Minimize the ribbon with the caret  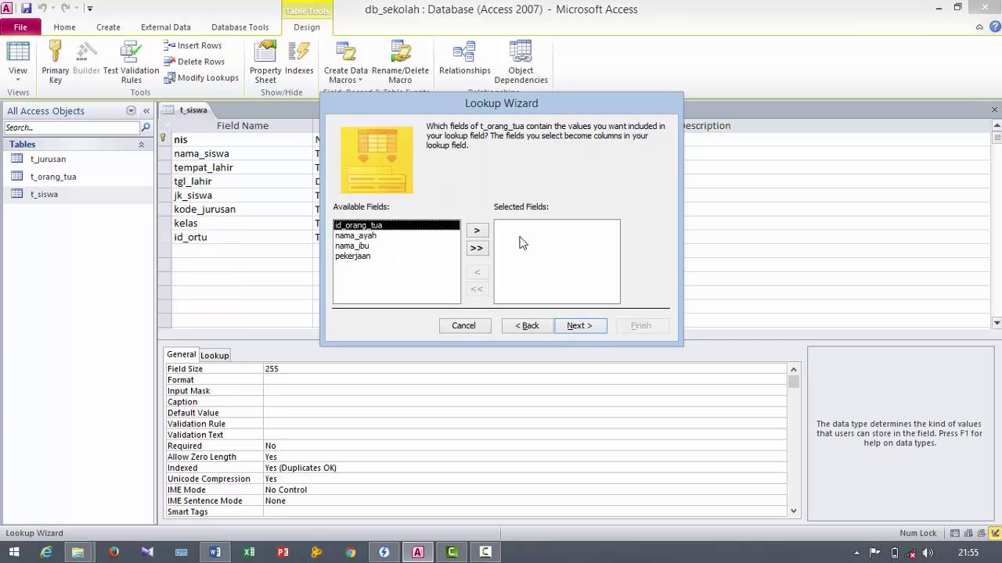coord(979,27)
